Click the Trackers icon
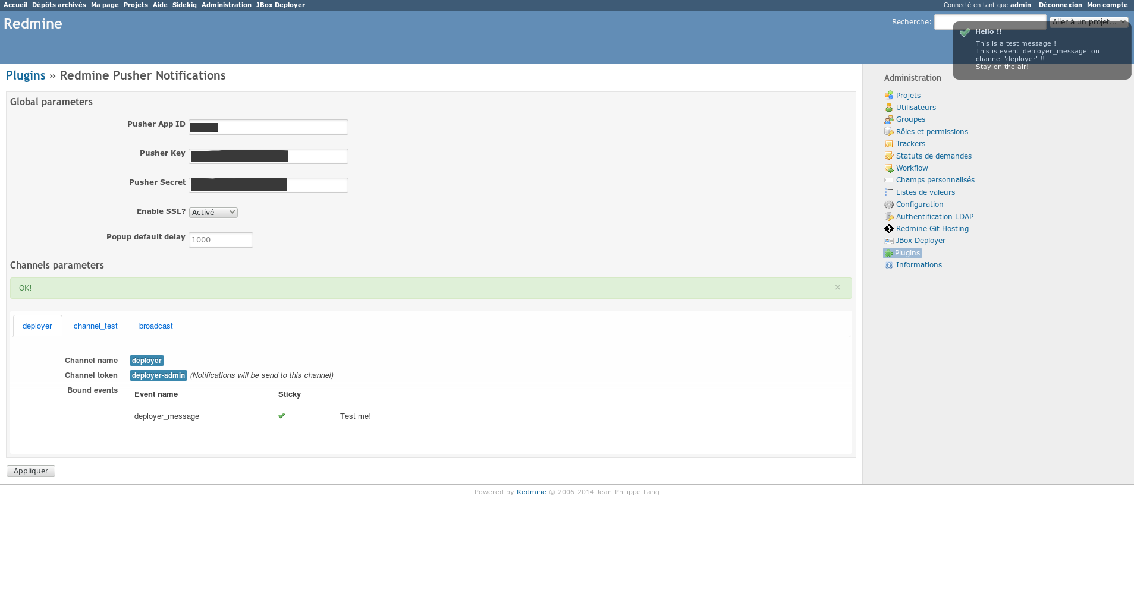This screenshot has height=603, width=1134. point(888,144)
